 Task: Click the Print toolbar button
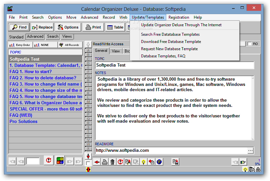pyautogui.click(x=93, y=27)
